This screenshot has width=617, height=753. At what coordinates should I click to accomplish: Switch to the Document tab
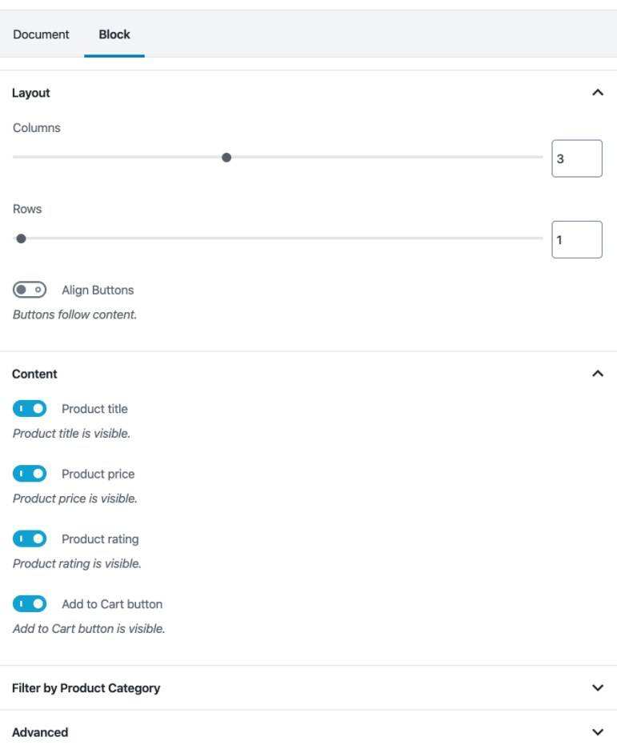click(41, 34)
